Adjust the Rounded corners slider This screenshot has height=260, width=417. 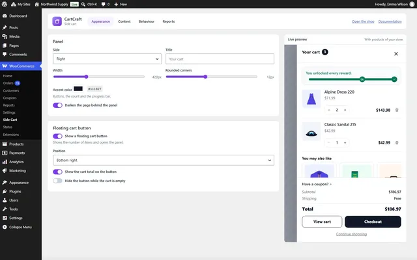coord(211,77)
